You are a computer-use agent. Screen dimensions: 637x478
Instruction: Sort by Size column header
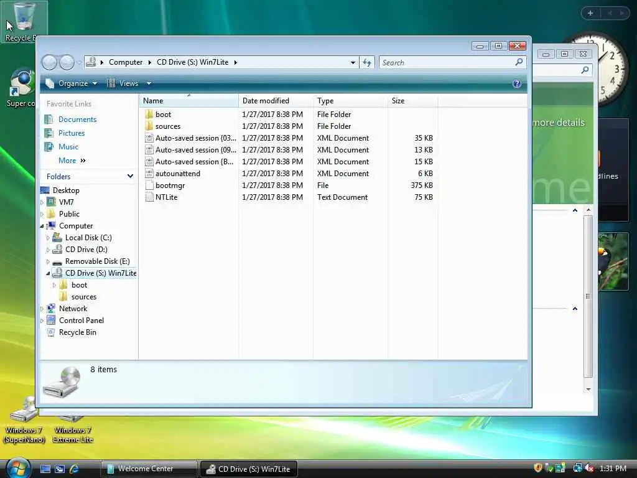pyautogui.click(x=413, y=100)
